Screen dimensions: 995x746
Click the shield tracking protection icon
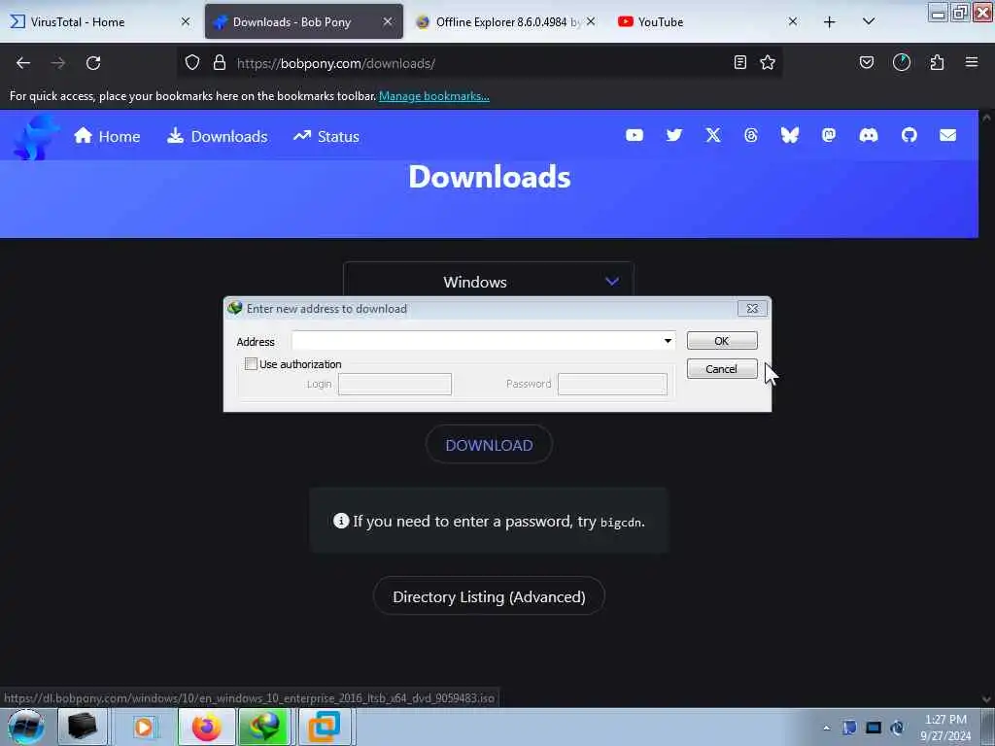coord(192,63)
